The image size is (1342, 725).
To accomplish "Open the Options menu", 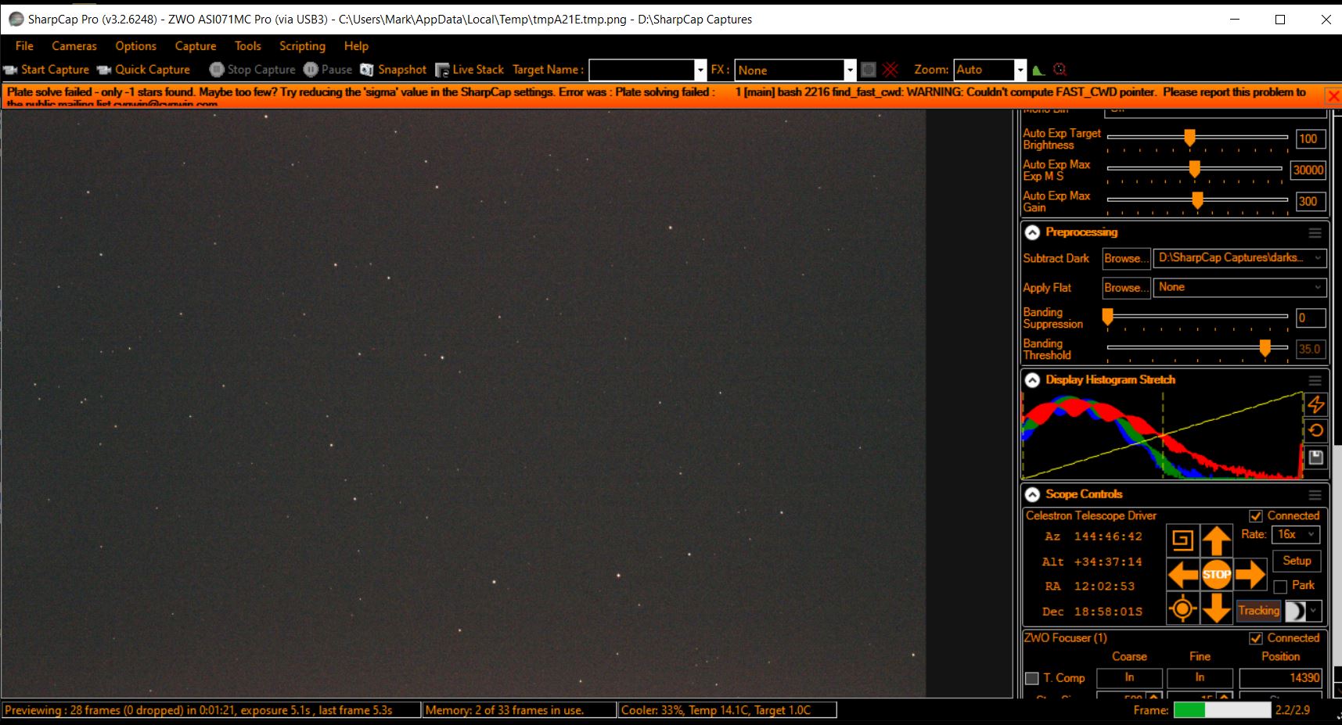I will [136, 46].
